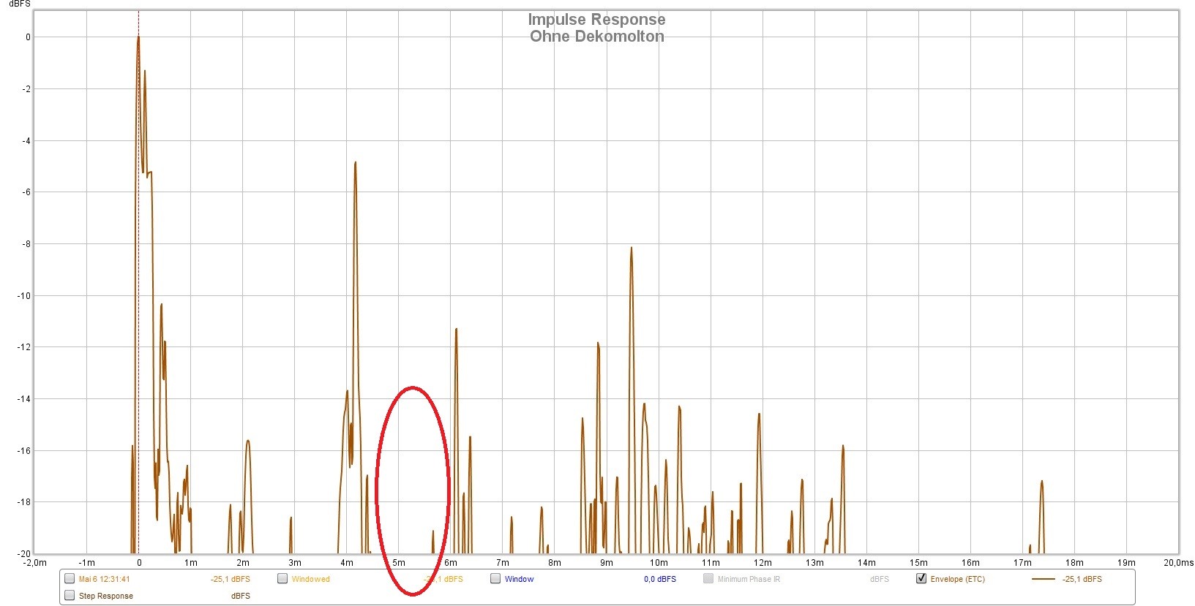
Task: Click the isolated peak past 17 ms
Action: tap(1041, 482)
